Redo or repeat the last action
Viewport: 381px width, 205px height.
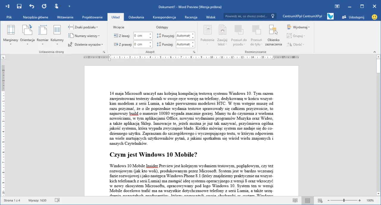pos(44,6)
